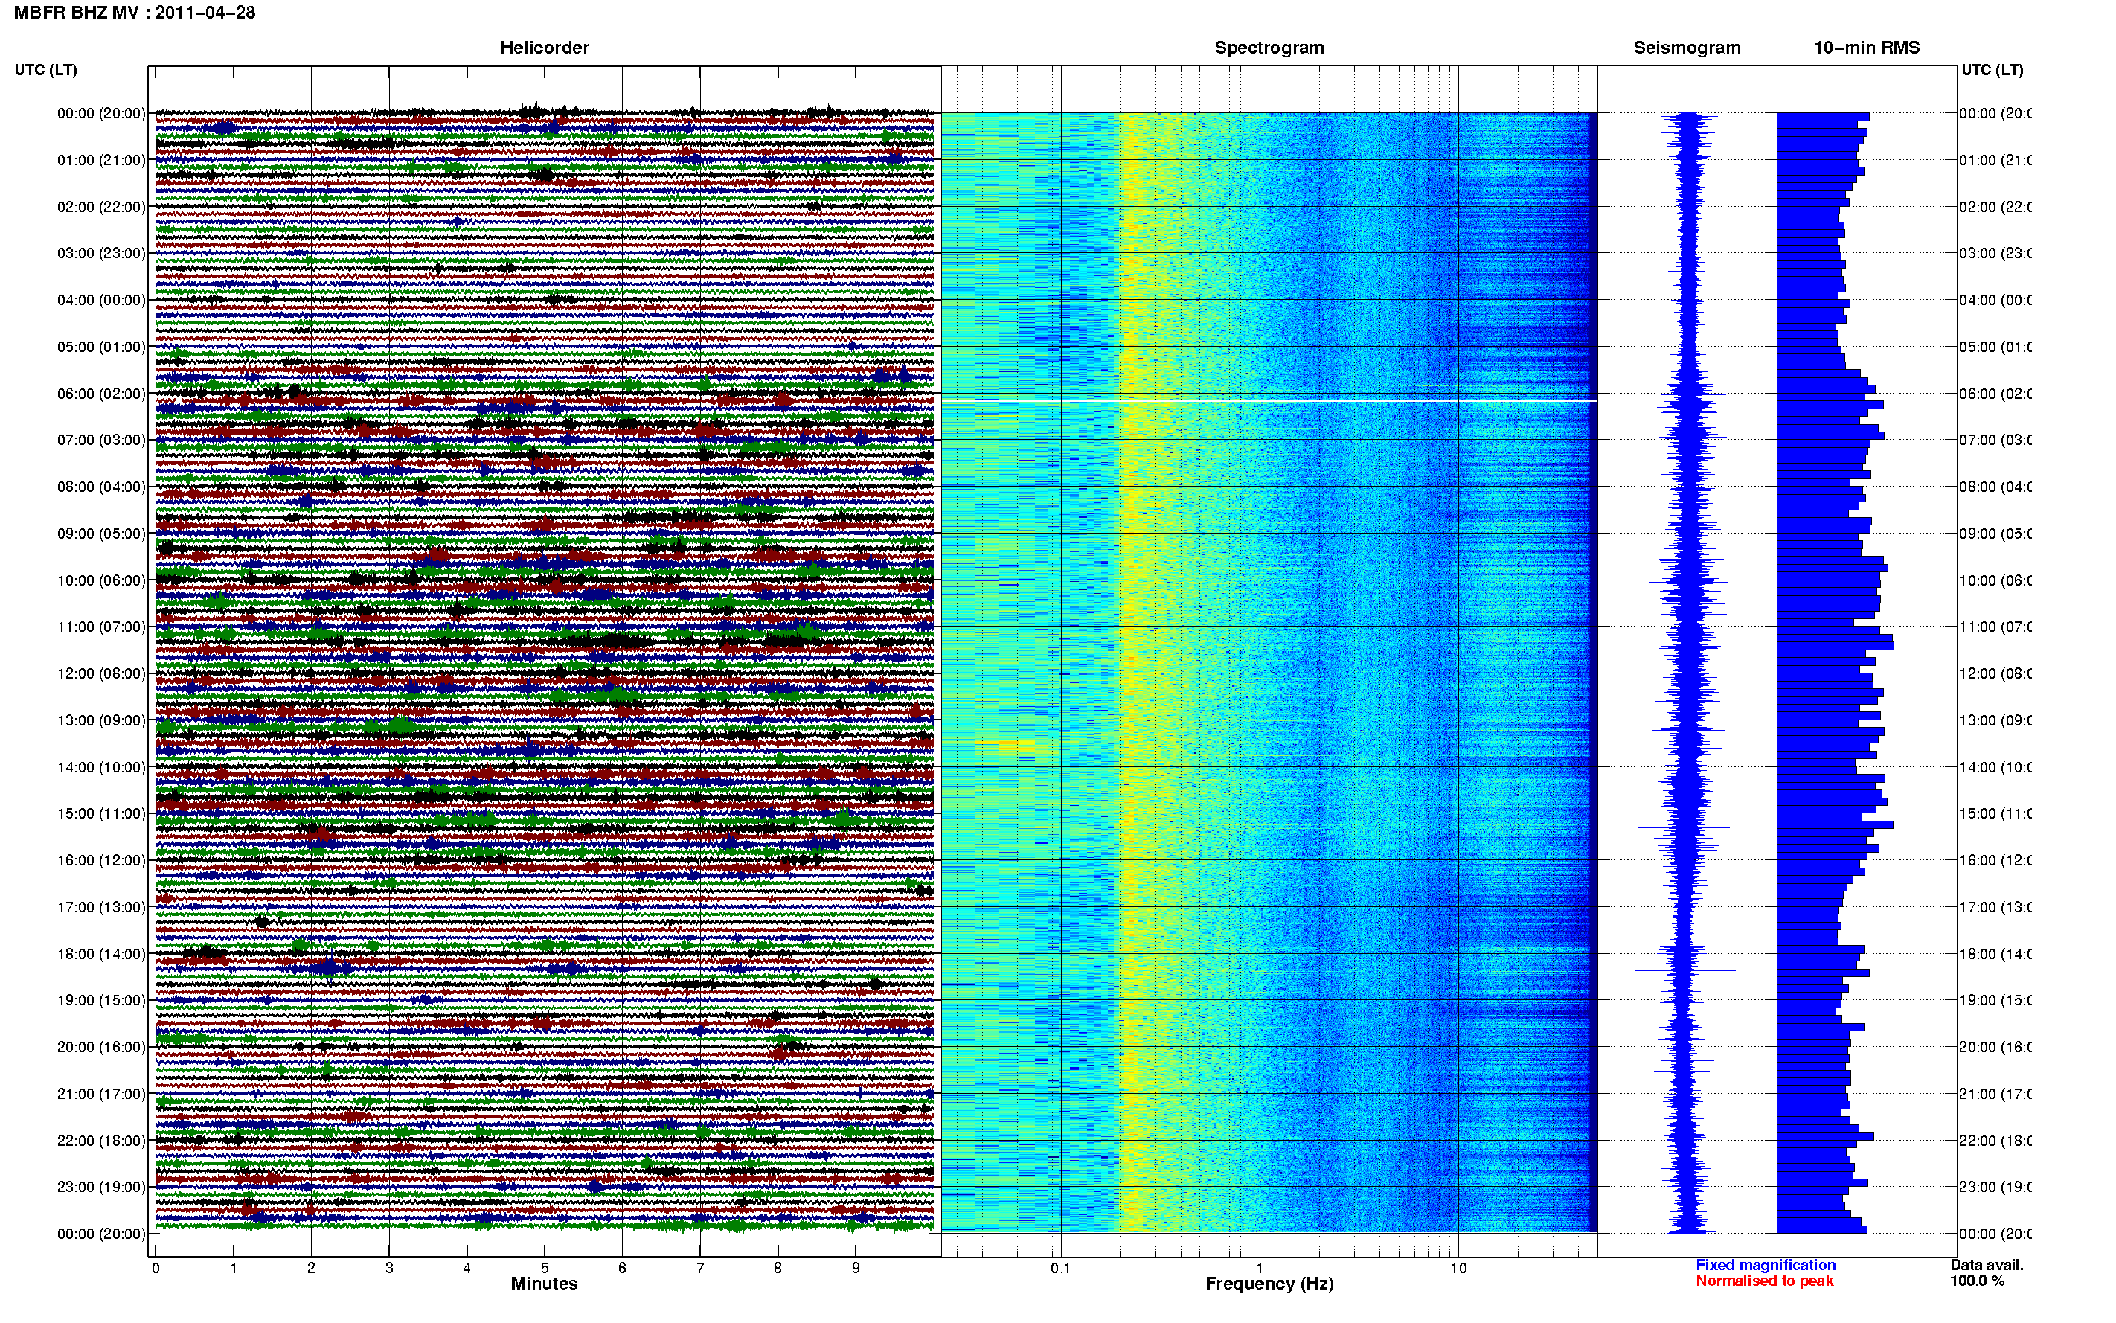Pick the left axis label '21:00 (17:00)'

coord(101,1094)
